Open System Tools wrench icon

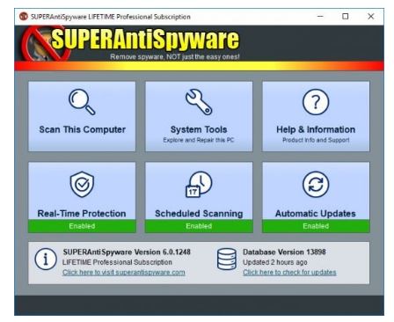pos(199,102)
